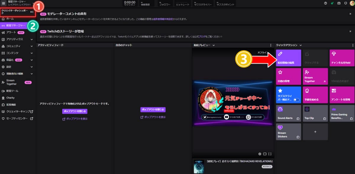The height and width of the screenshot is (174, 355).
Task: Expand the 設定 sidebar section
Action: pos(32,67)
